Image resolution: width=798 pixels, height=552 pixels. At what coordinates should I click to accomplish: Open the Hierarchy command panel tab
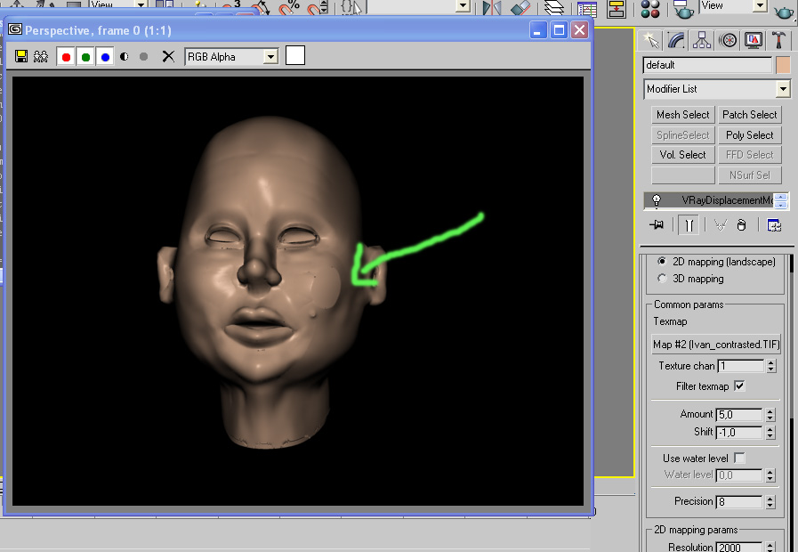coord(702,40)
